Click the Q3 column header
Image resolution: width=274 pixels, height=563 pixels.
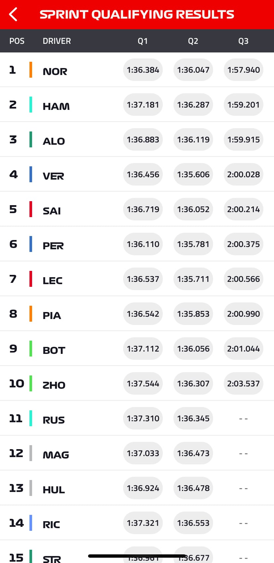click(244, 41)
